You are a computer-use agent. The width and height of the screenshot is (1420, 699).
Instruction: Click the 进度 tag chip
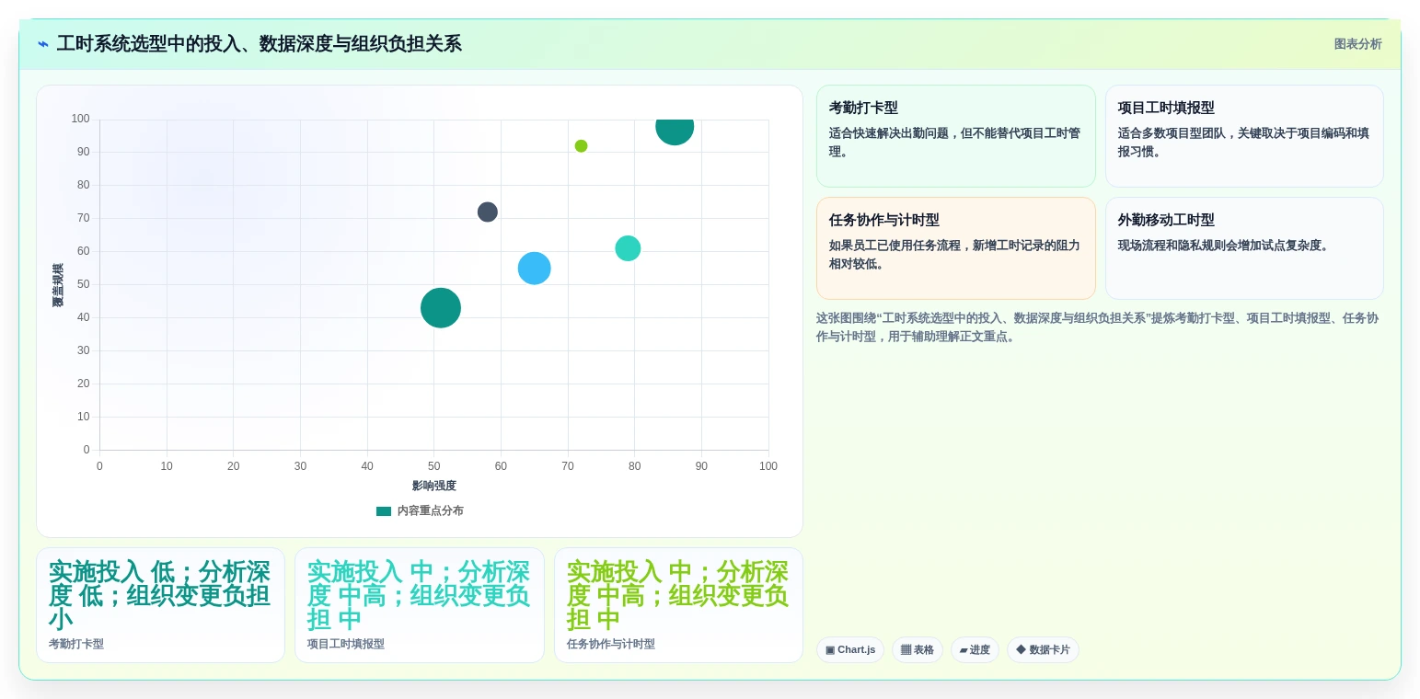click(x=975, y=650)
